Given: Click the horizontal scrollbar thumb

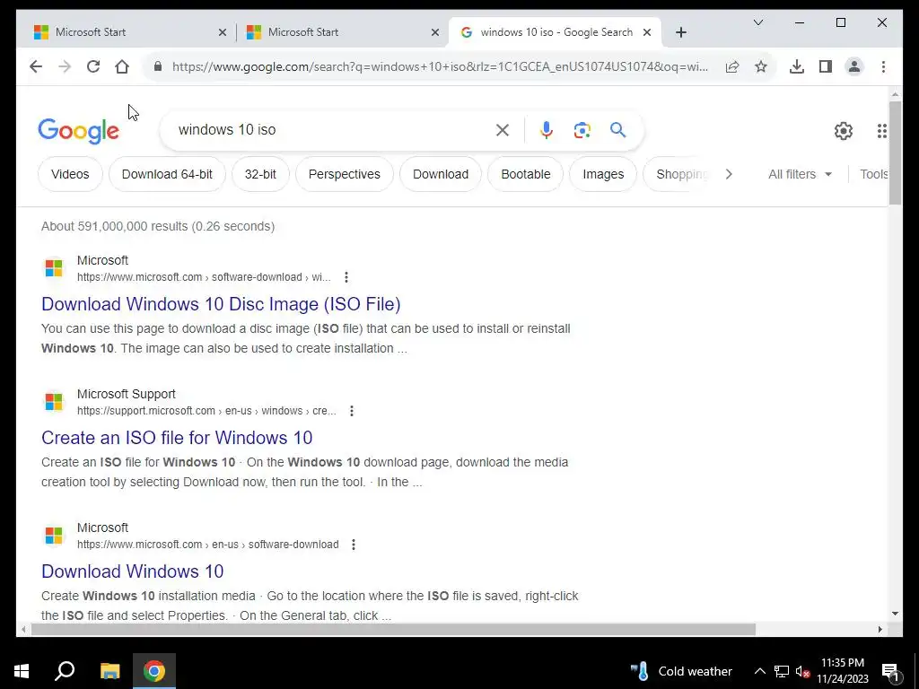Looking at the screenshot, I should (393, 629).
